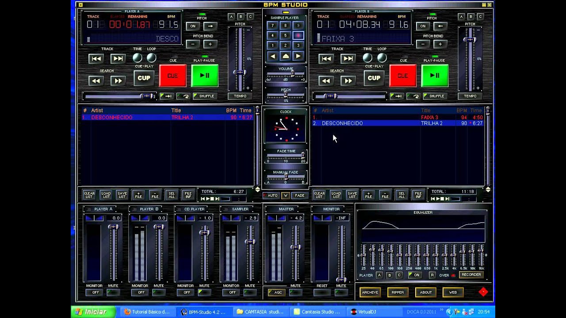Hit the red CUE button on Player B
This screenshot has height=318, width=566.
coord(402,76)
